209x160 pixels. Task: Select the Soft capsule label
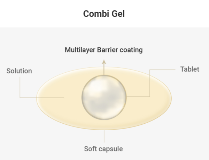pos(103,149)
